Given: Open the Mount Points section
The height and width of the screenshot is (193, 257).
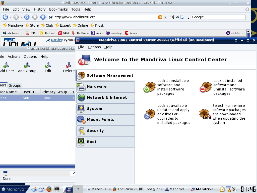Looking at the screenshot, I should (105, 120).
